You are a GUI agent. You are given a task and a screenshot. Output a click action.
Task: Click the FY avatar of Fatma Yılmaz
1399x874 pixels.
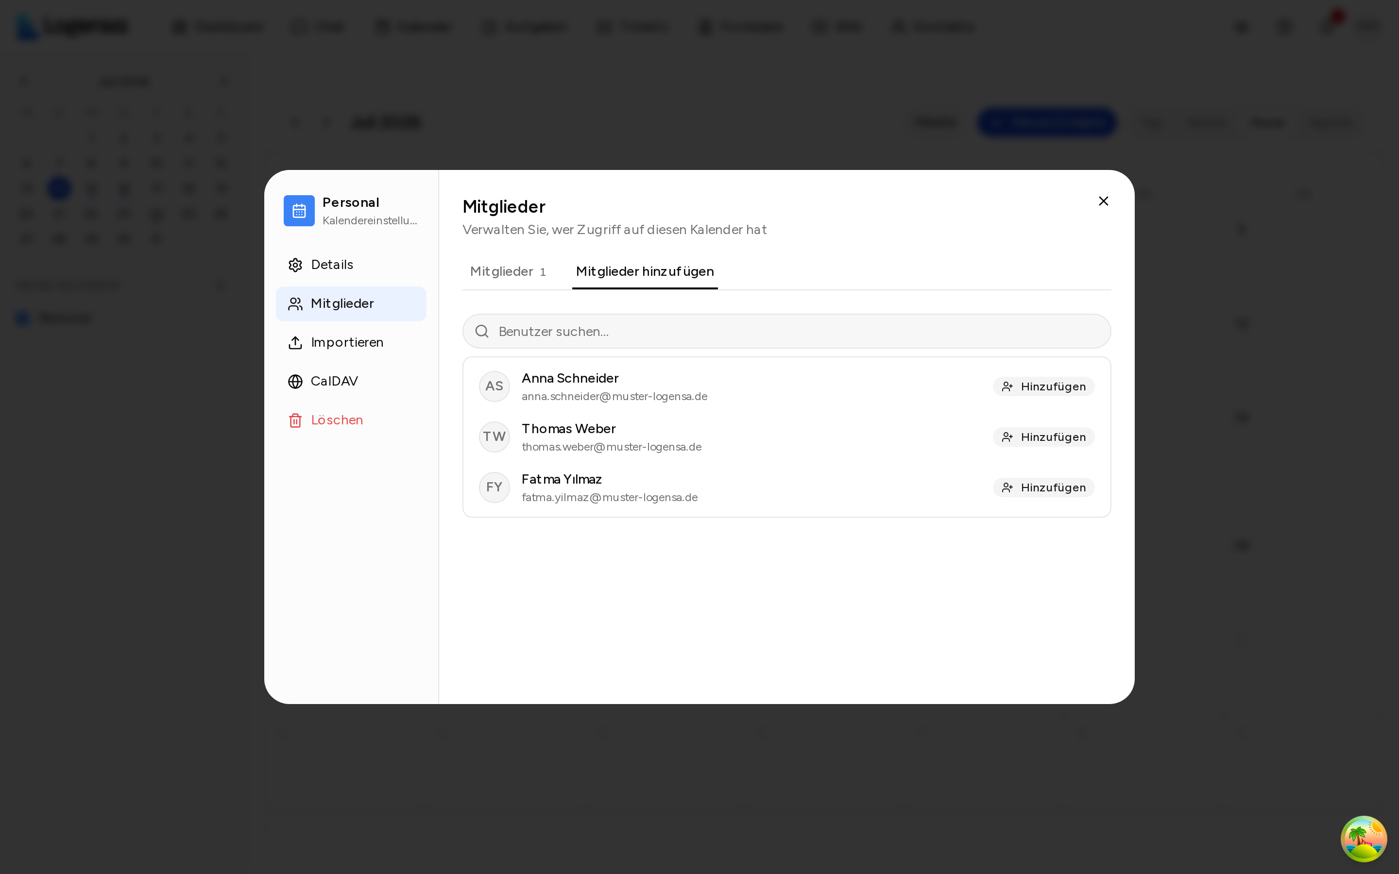(495, 487)
